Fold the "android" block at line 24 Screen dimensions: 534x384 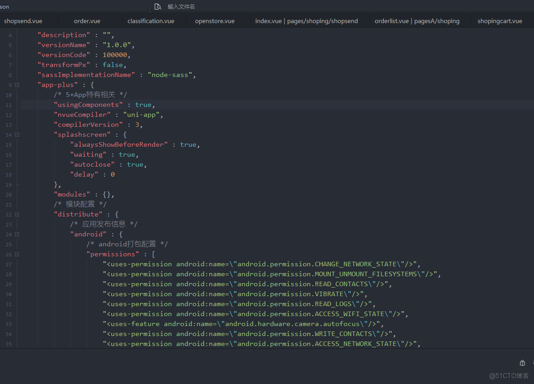[x=17, y=234]
